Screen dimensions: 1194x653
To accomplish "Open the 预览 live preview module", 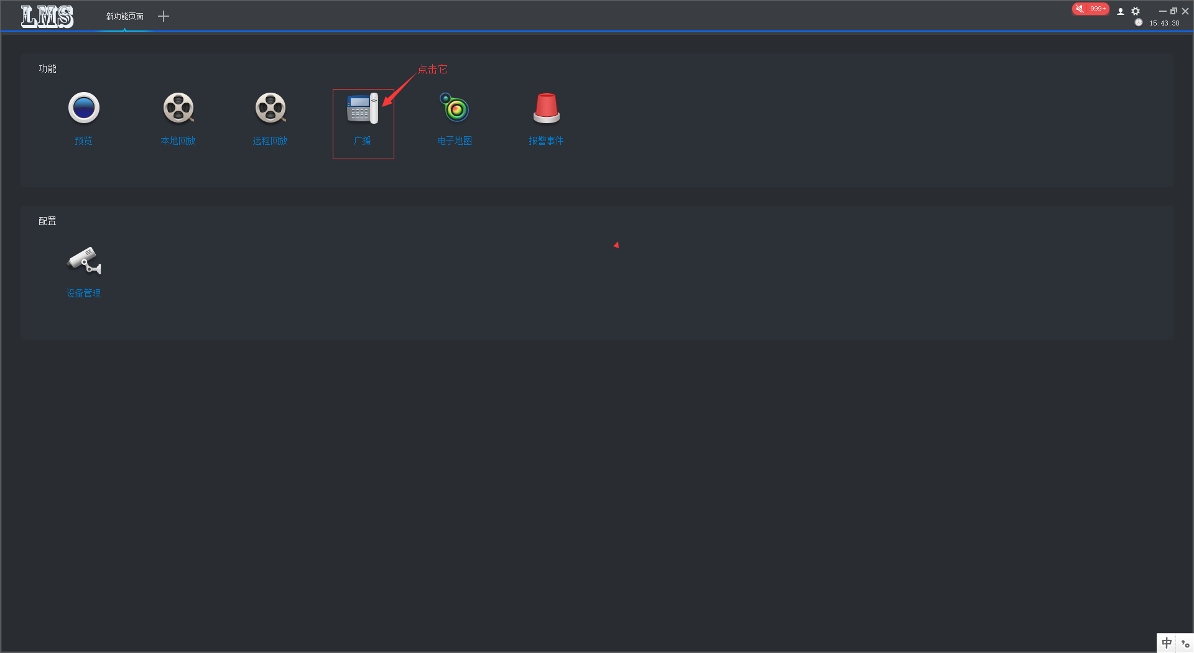I will tap(83, 109).
